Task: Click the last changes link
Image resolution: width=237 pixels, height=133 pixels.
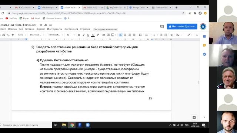Action: point(105,29)
